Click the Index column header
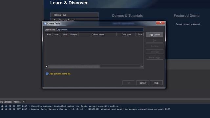Image resolution: width=210 pixels, height=118 pixels. click(x=57, y=34)
